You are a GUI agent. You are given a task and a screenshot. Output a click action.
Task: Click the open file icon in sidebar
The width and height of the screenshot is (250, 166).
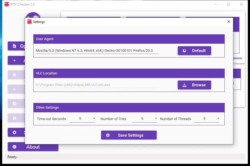[x=14, y=46]
